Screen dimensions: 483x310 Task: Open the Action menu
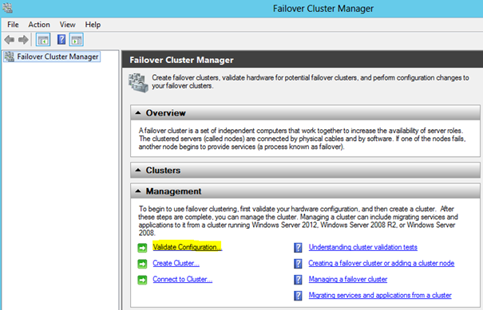pos(39,25)
